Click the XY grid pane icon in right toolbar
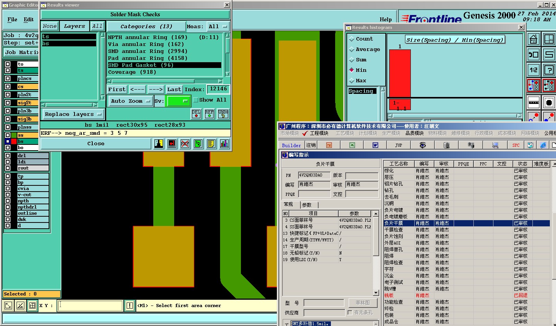The width and height of the screenshot is (556, 326). point(549,39)
